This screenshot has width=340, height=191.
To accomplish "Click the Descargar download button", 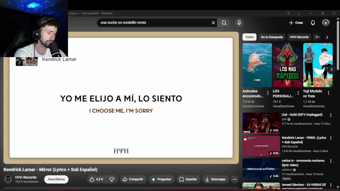I will tap(215, 179).
